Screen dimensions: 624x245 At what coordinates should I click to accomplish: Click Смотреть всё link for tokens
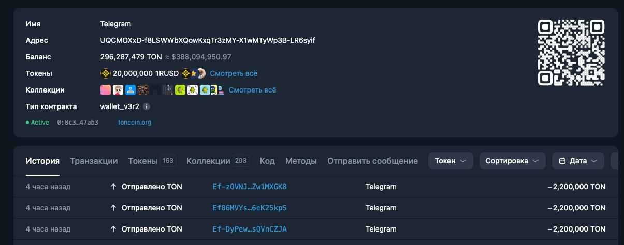234,73
